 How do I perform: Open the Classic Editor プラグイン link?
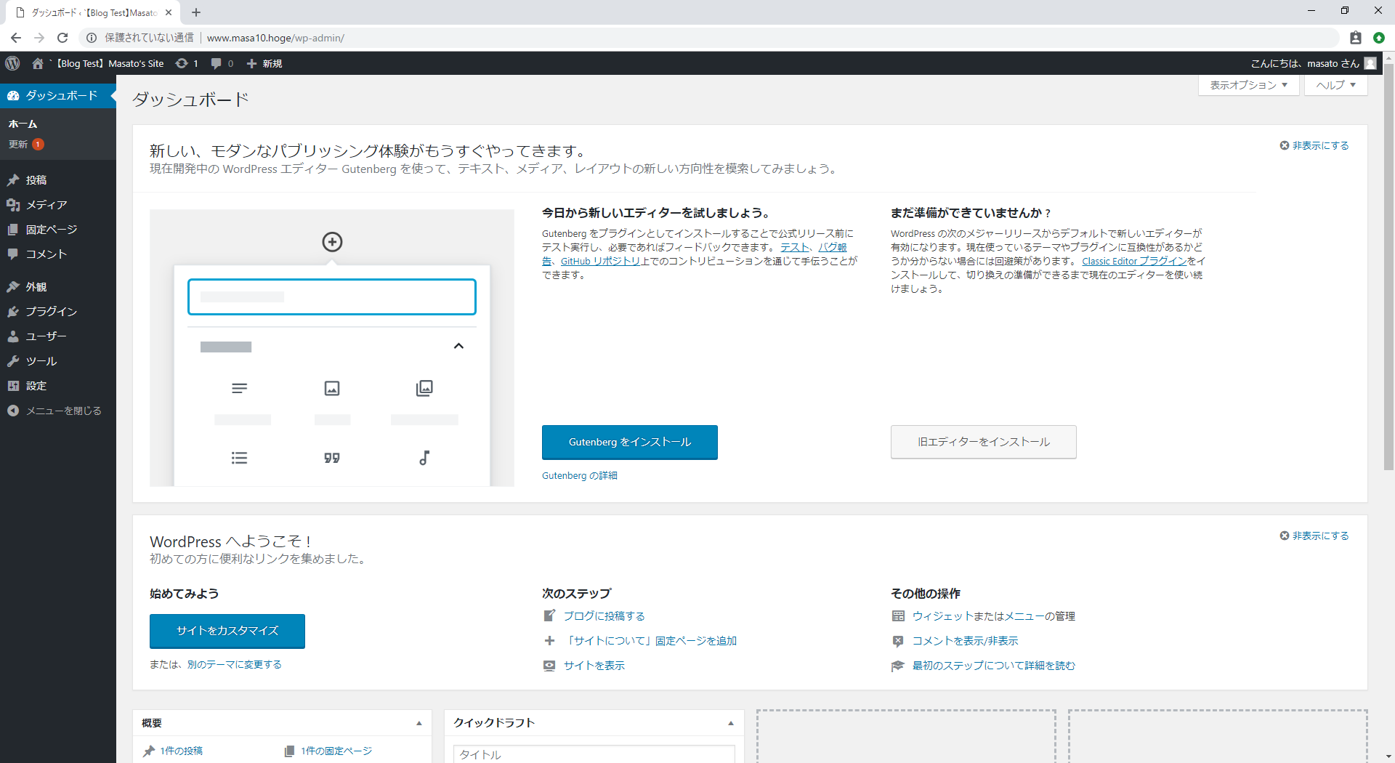tap(1134, 261)
